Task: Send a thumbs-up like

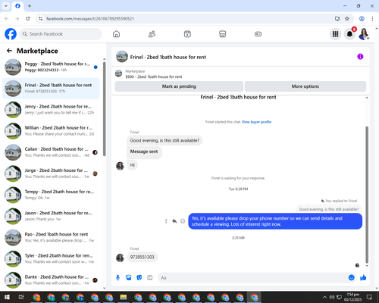Action: coord(363,278)
